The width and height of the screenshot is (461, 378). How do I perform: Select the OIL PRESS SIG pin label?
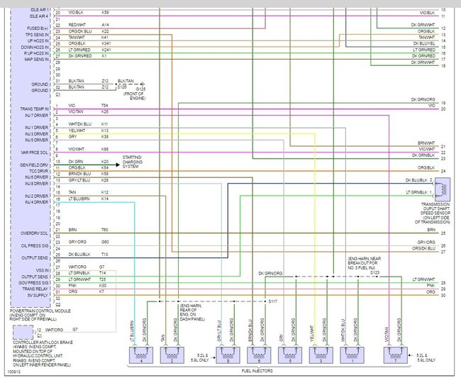pos(35,245)
